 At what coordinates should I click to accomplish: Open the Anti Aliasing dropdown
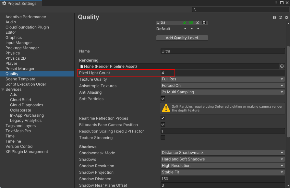[x=223, y=92]
